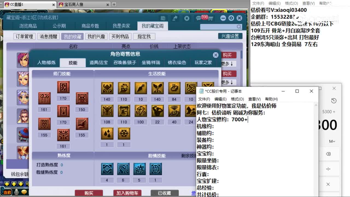Viewport: 350px width, 197px height.
Task: Click the 助 helper icon
Action: (163, 18)
